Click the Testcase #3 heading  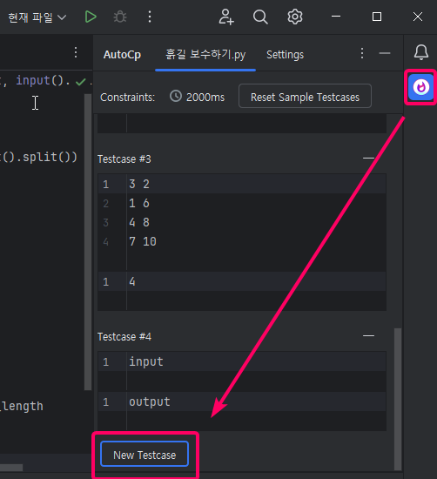coord(124,159)
